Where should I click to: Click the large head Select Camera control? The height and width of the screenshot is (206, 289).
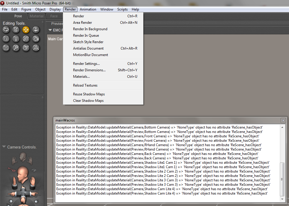23,175
